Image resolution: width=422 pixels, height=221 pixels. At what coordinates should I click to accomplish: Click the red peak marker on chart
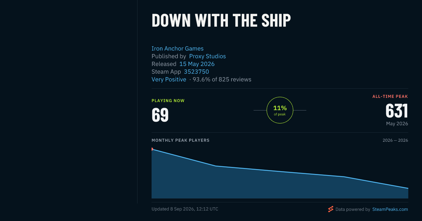tap(152, 149)
